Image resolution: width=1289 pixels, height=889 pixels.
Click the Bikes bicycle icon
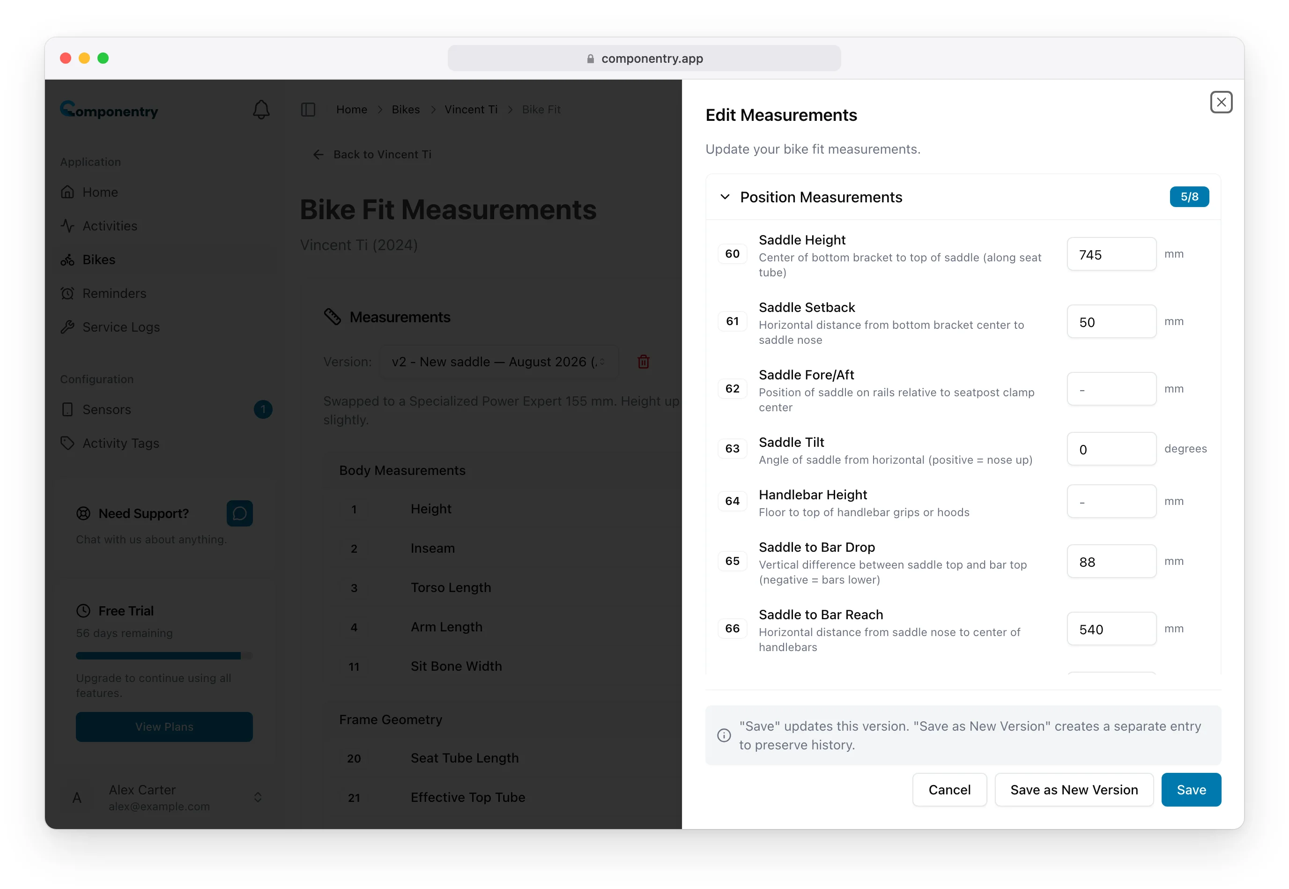click(67, 259)
